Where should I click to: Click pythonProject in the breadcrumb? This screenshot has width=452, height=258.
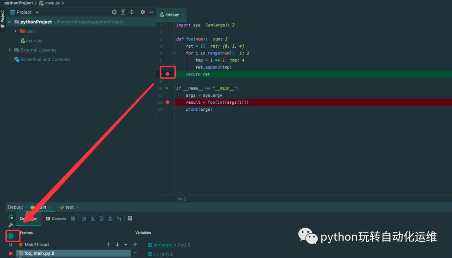tap(18, 3)
